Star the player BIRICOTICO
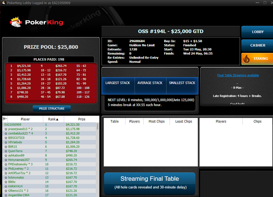The width and height of the screenshot is (273, 197). point(6,138)
